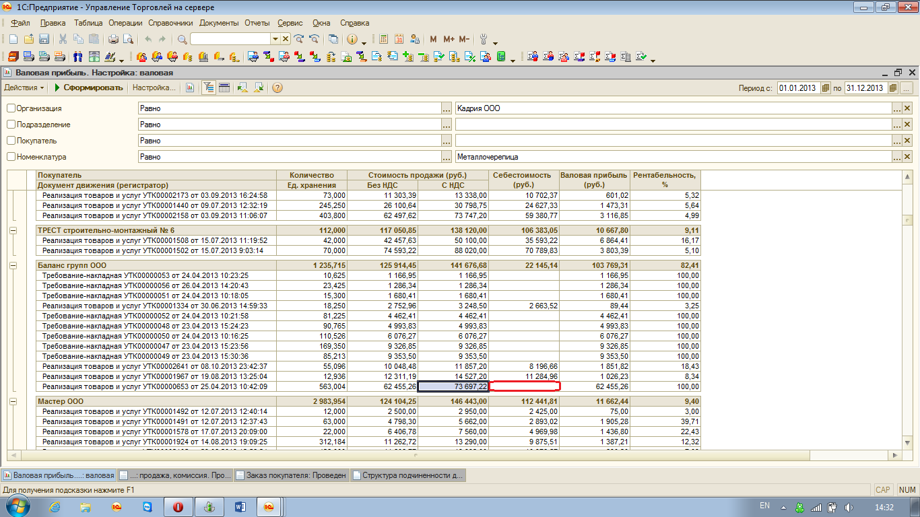The width and height of the screenshot is (920, 517).
Task: Open the wrench tools icon in the toolbar
Action: point(483,39)
